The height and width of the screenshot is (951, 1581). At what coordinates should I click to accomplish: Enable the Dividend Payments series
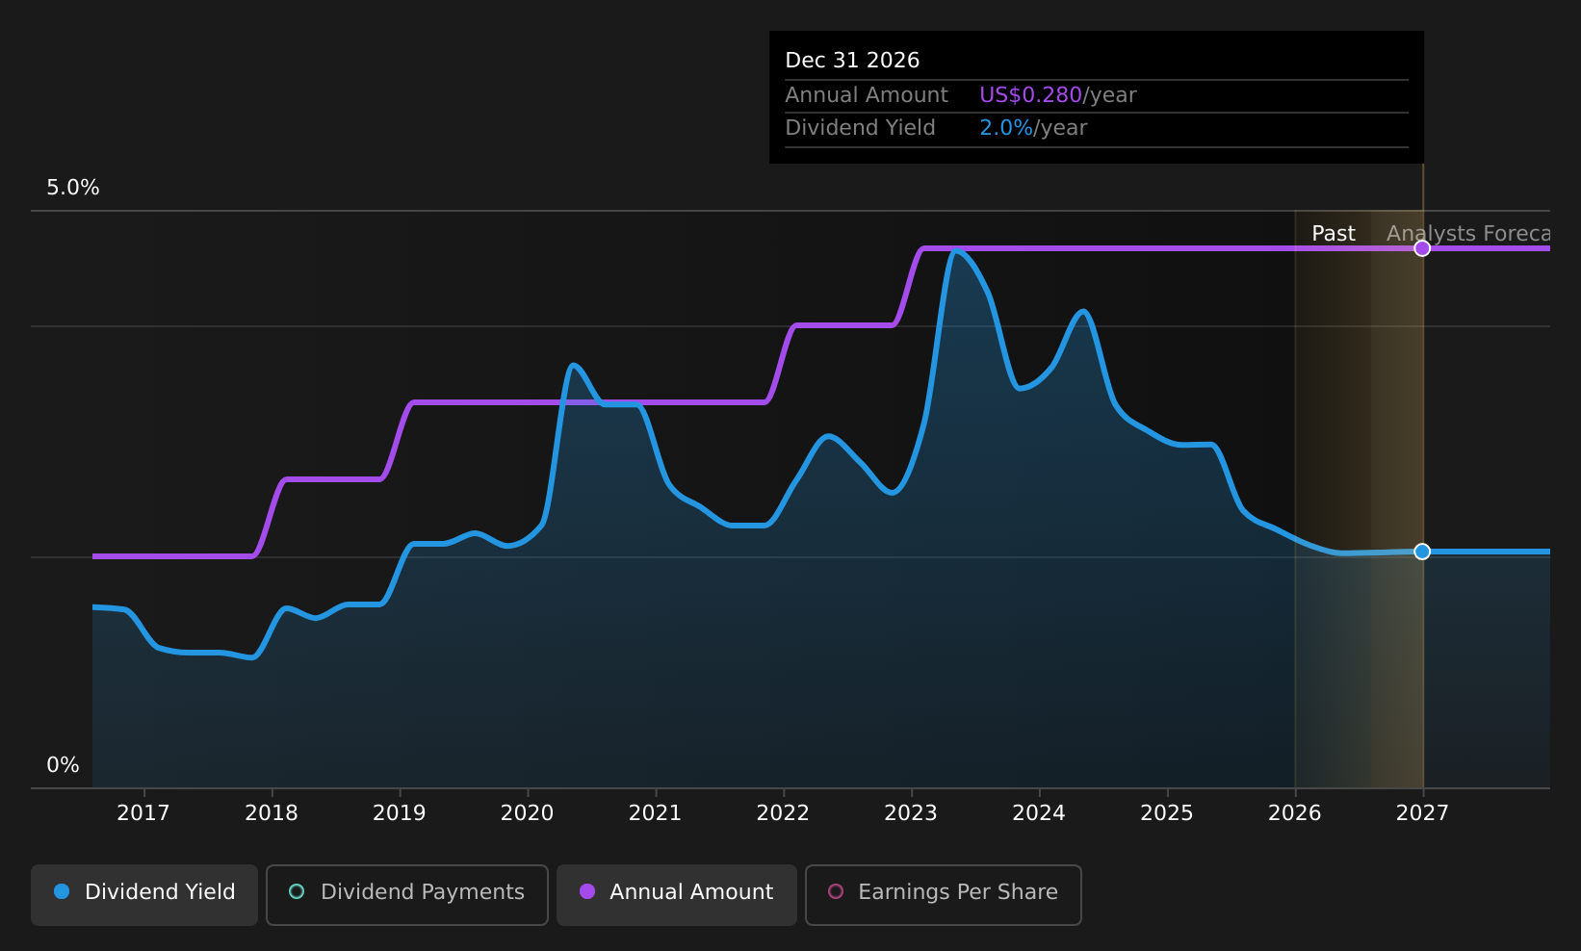406,894
